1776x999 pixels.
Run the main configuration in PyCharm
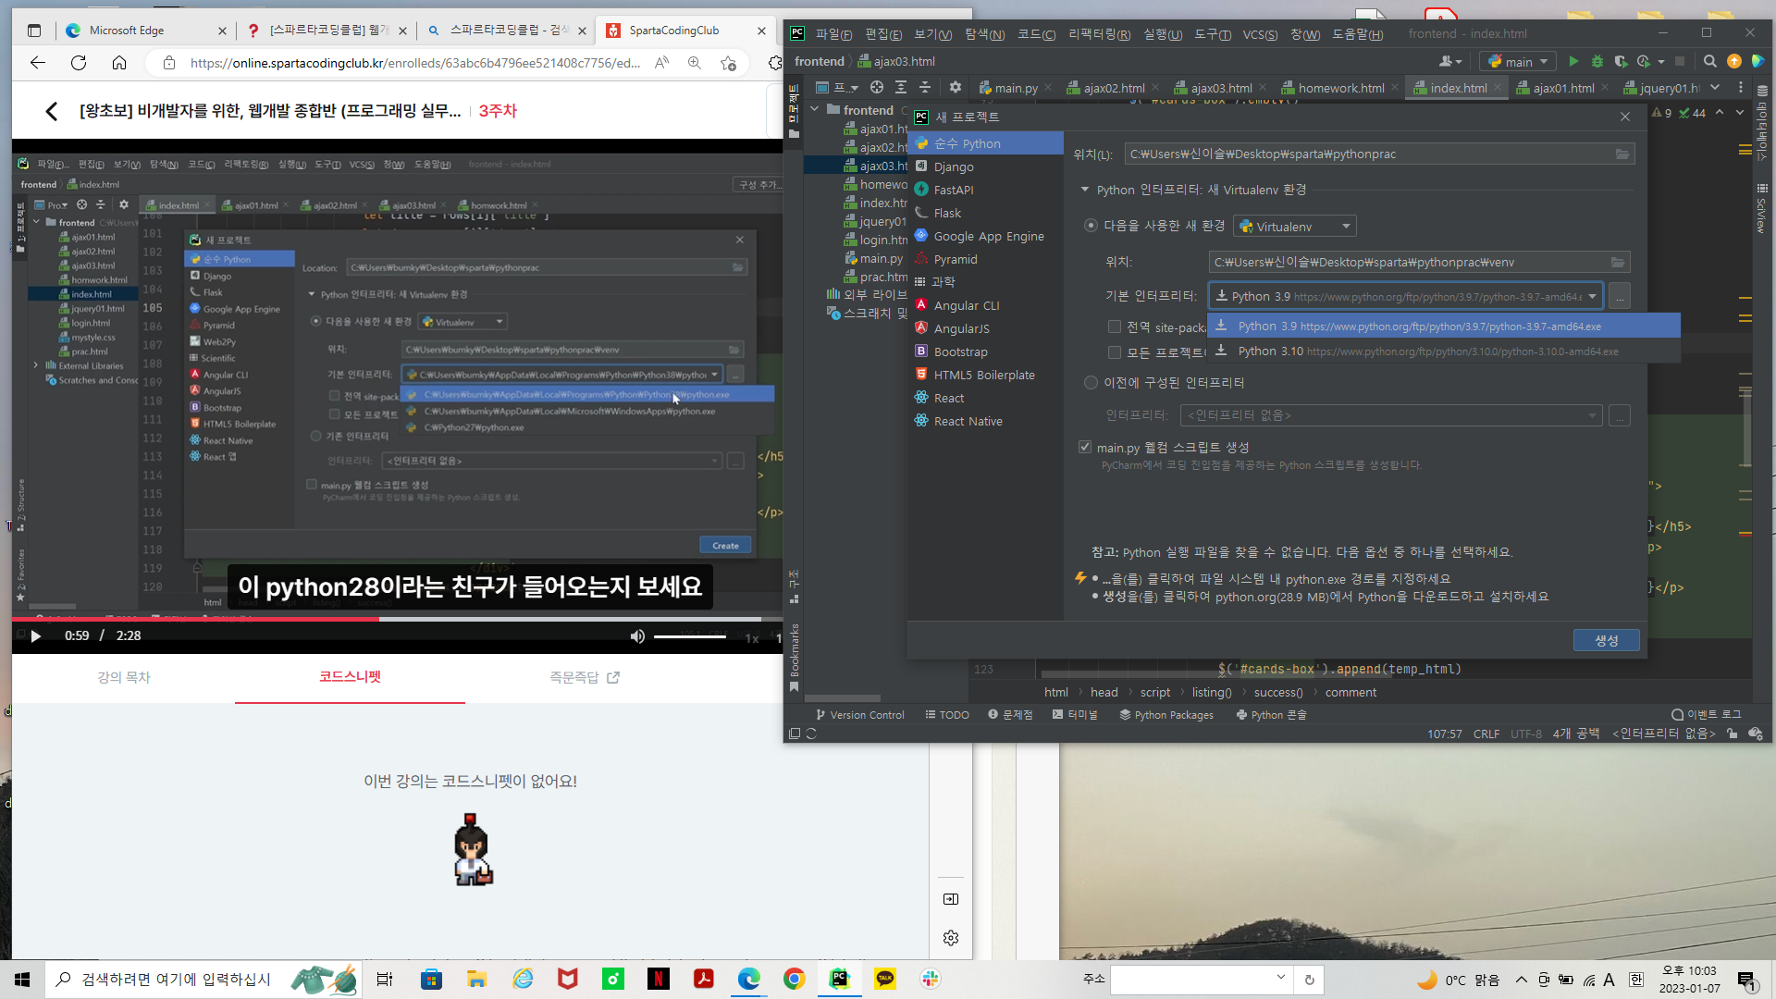click(1573, 61)
